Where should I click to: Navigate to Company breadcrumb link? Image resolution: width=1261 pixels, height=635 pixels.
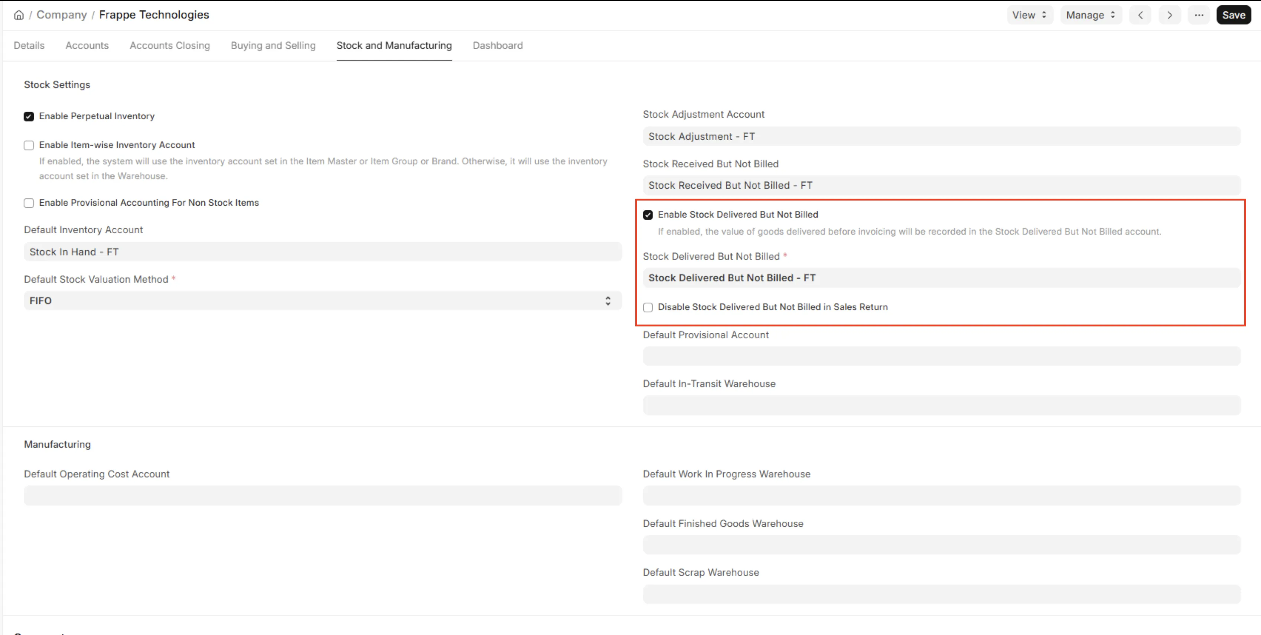tap(62, 15)
